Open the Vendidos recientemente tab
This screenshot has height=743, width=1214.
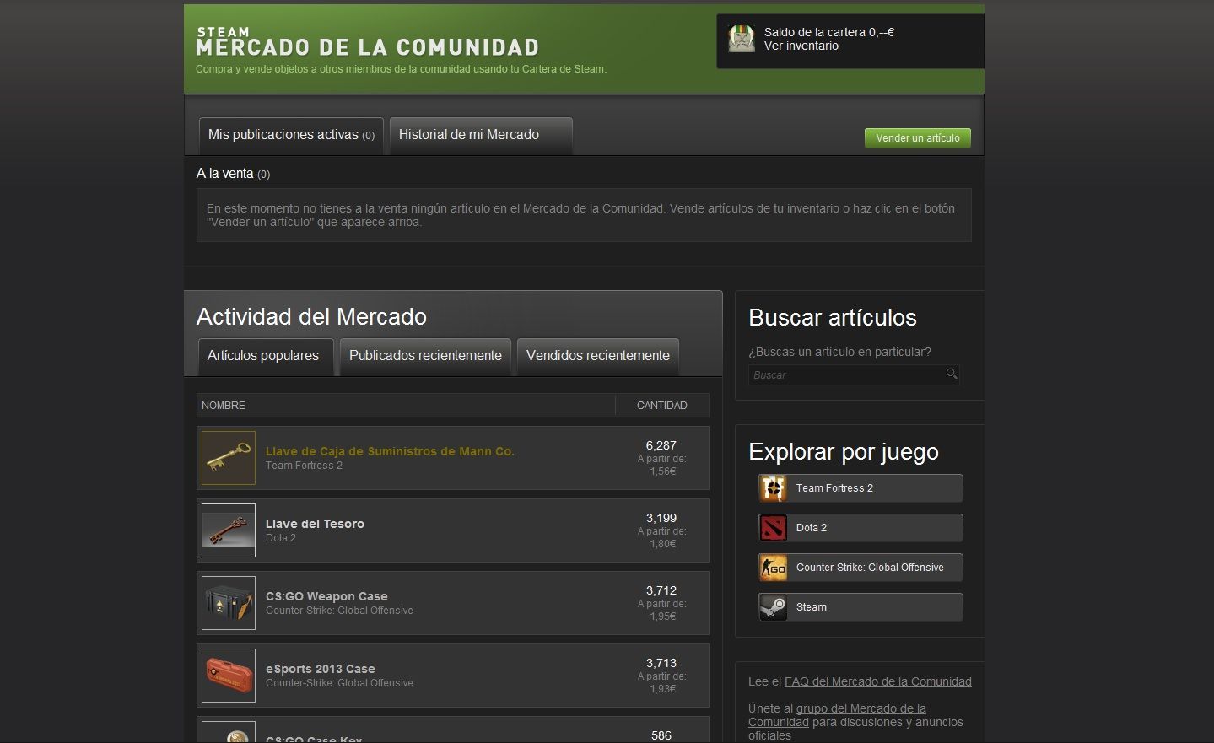[597, 356]
